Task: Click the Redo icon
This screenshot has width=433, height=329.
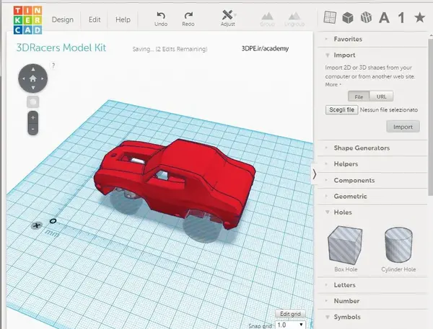Action: point(188,19)
